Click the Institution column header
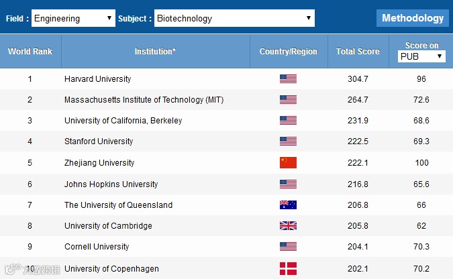This screenshot has height=279, width=453. 155,52
